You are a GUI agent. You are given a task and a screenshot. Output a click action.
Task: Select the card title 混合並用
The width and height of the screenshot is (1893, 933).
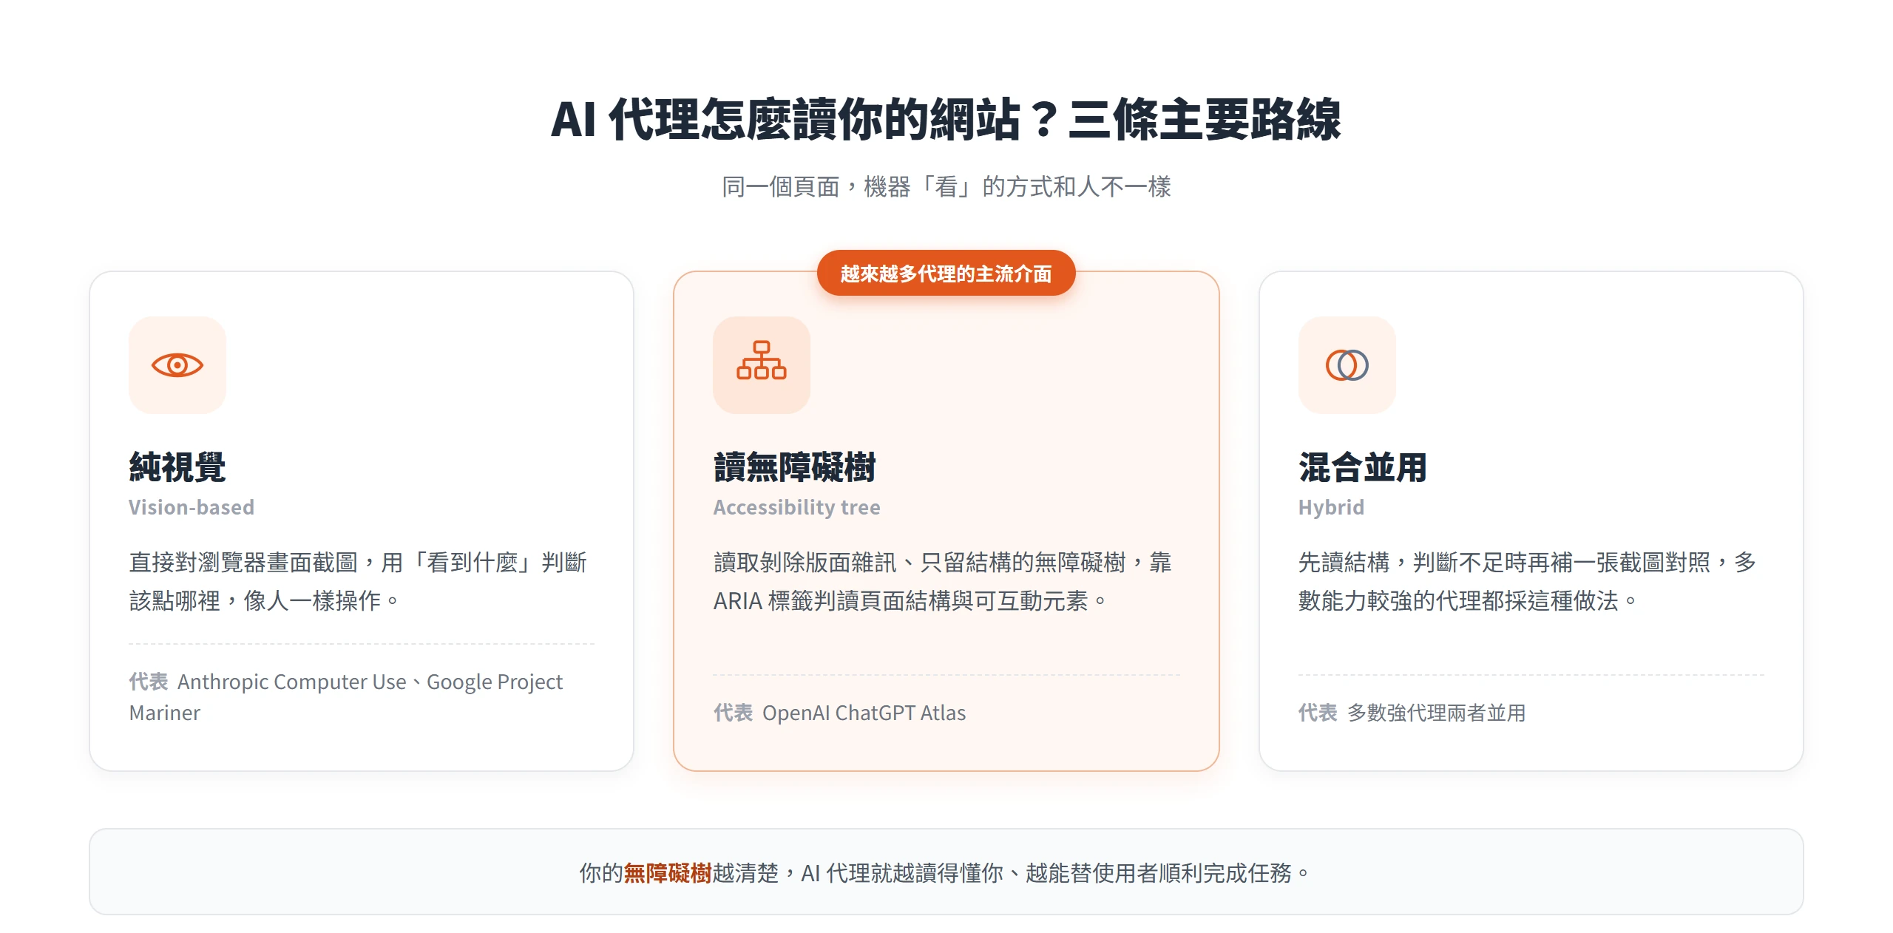[x=1363, y=467]
